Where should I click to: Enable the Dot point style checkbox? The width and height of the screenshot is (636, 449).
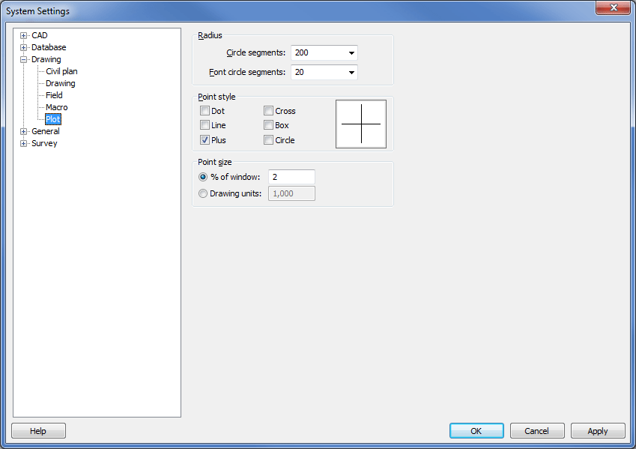[205, 111]
